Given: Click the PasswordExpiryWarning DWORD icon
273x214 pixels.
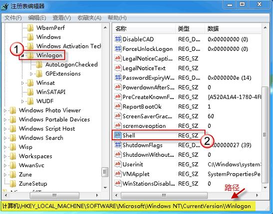Looking at the screenshot, I should [x=118, y=78].
